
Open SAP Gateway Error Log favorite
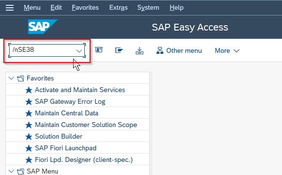(x=70, y=101)
